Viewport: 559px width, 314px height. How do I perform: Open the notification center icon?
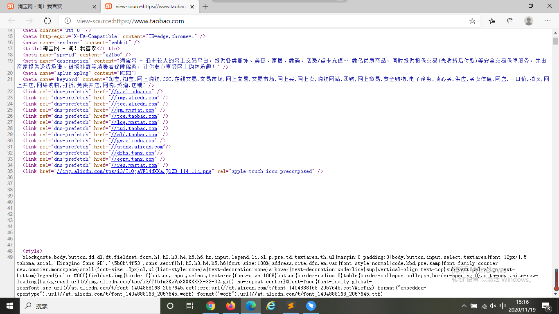click(546, 306)
